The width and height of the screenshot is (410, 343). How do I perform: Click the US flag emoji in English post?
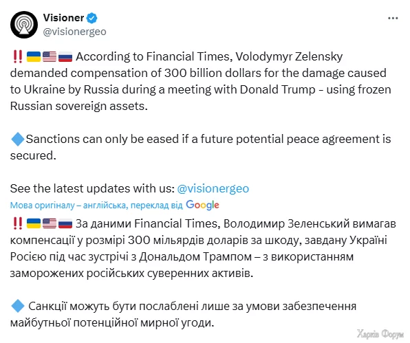point(50,56)
